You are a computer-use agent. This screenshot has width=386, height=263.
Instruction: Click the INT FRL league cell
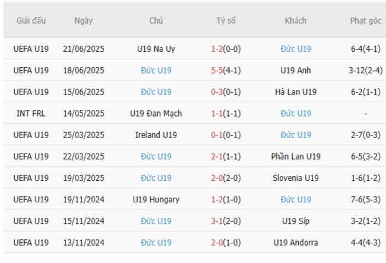tap(31, 113)
